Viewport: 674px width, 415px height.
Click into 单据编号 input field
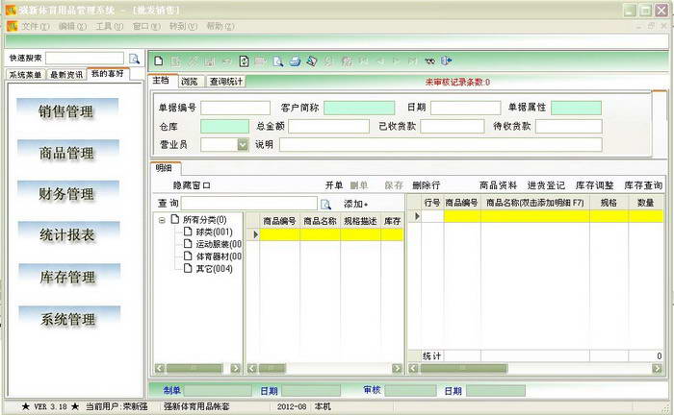coord(235,108)
